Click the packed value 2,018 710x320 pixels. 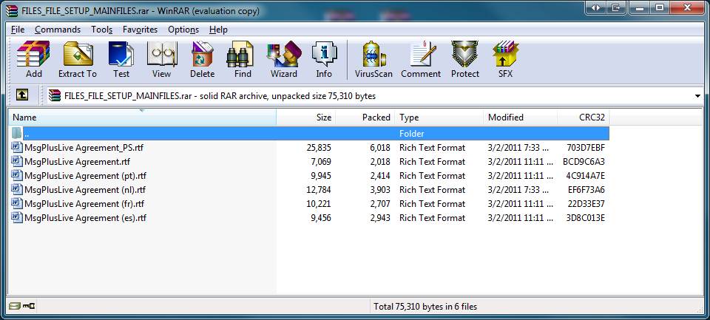380,162
